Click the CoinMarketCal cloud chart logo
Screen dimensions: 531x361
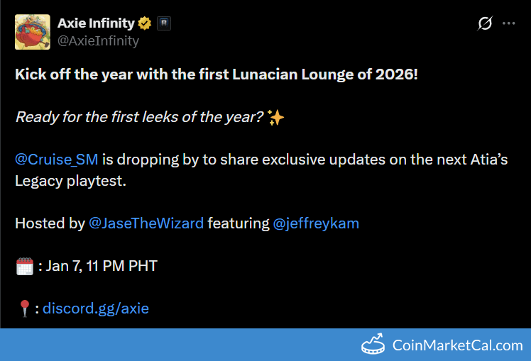[373, 345]
